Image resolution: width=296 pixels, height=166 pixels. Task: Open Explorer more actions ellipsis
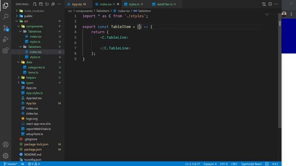[59, 4]
